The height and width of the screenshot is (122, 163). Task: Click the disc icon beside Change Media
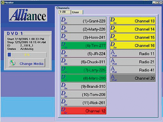coord(12,63)
